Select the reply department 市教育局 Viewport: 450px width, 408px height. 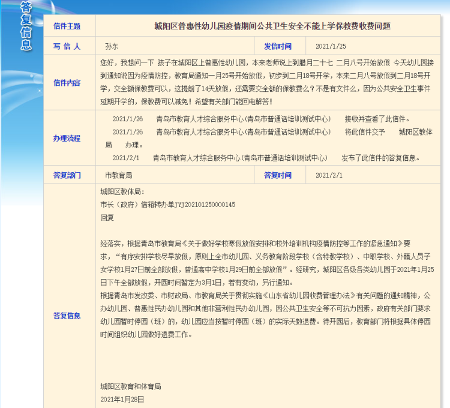click(x=119, y=175)
